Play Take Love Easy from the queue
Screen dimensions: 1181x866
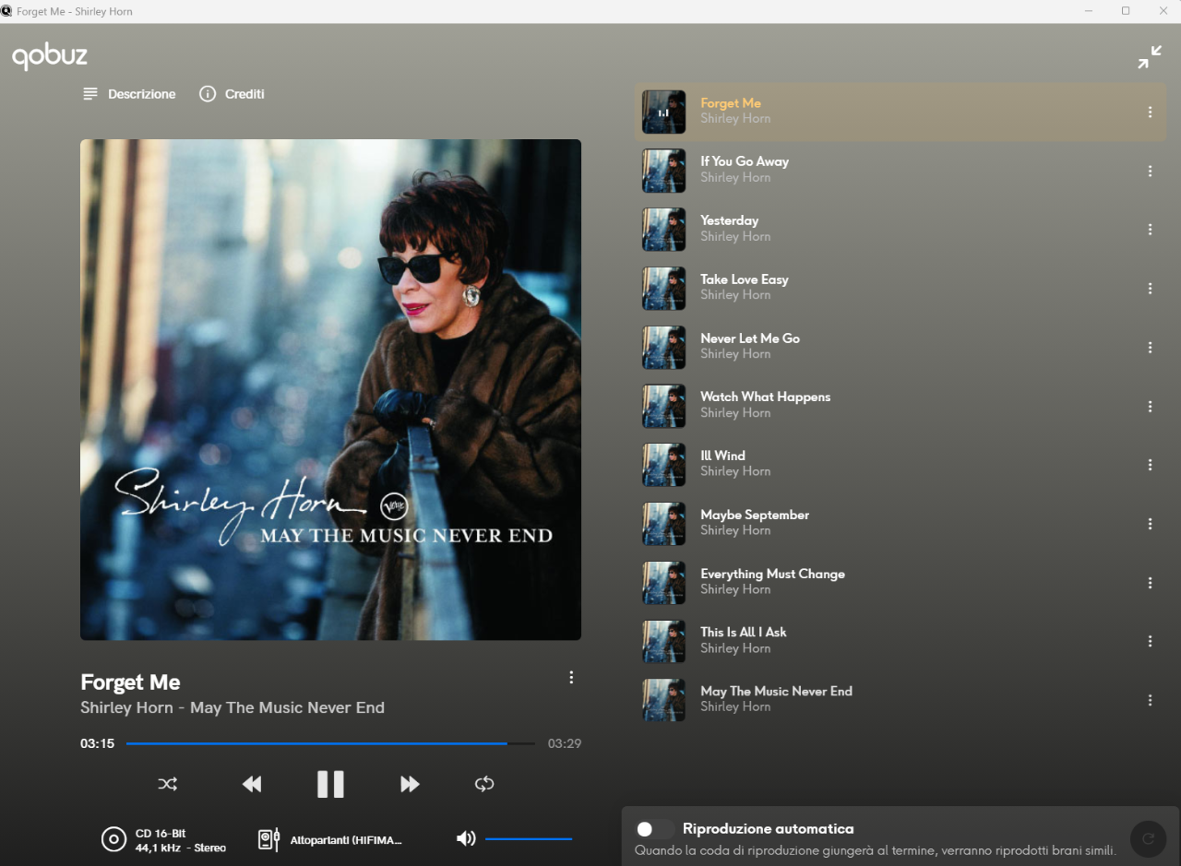point(744,279)
